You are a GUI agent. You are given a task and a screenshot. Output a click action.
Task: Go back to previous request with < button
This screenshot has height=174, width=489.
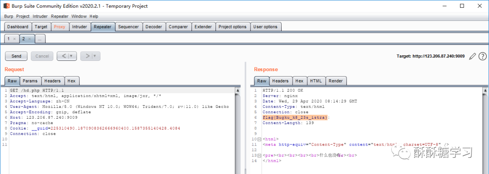pos(63,56)
